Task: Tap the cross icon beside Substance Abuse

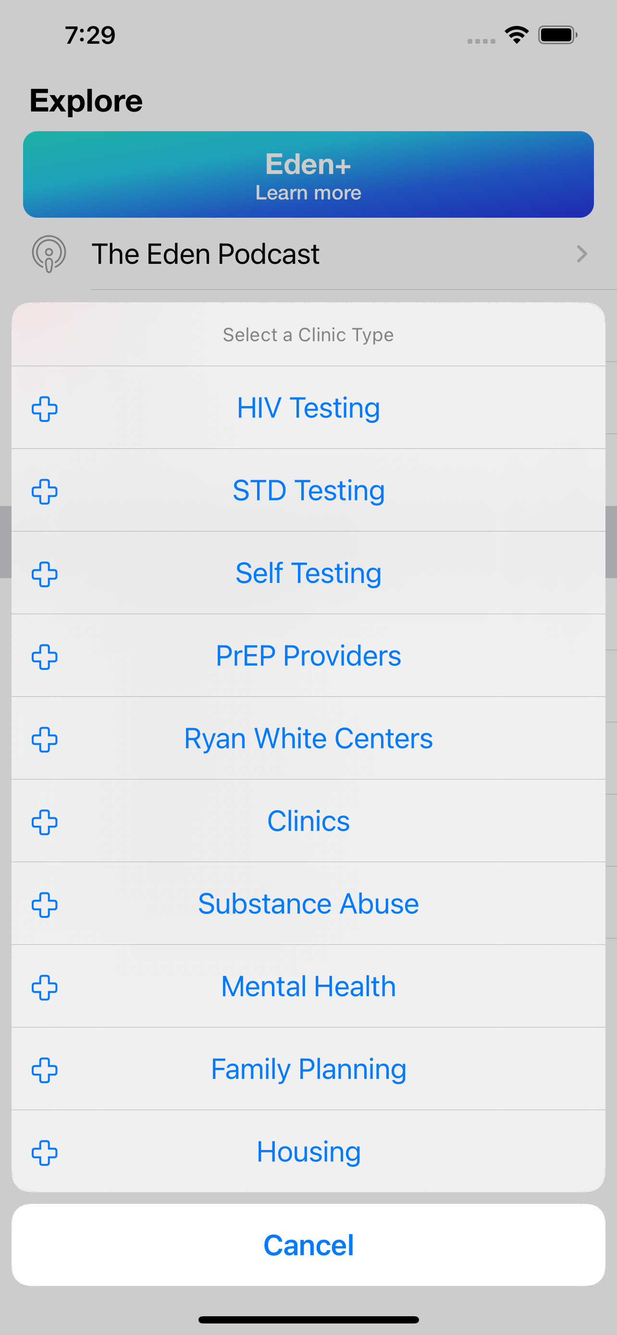Action: click(x=45, y=905)
